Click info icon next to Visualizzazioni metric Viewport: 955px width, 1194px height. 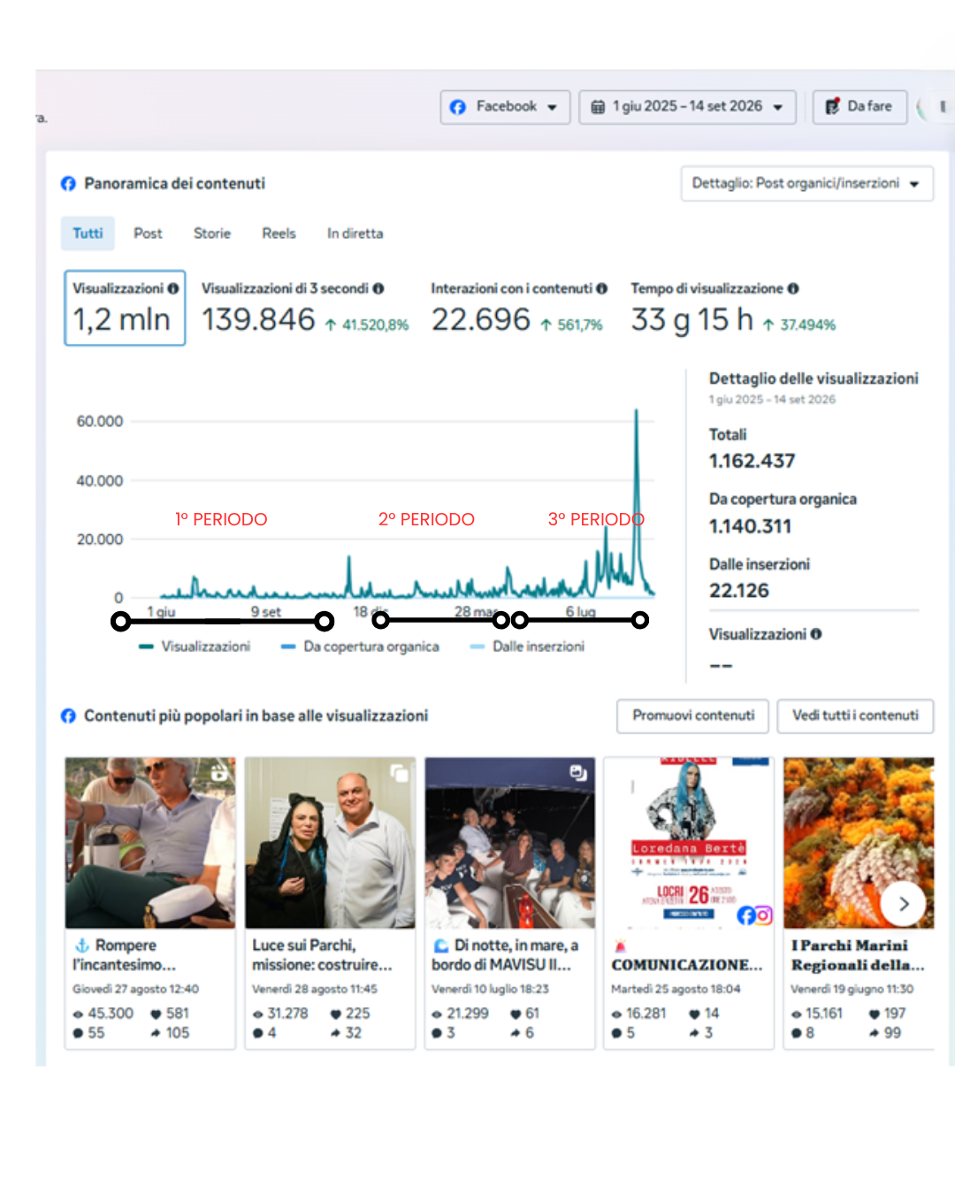173,288
